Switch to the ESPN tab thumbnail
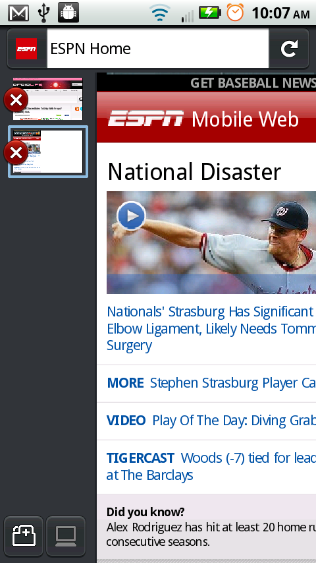316x563 pixels. [48, 152]
